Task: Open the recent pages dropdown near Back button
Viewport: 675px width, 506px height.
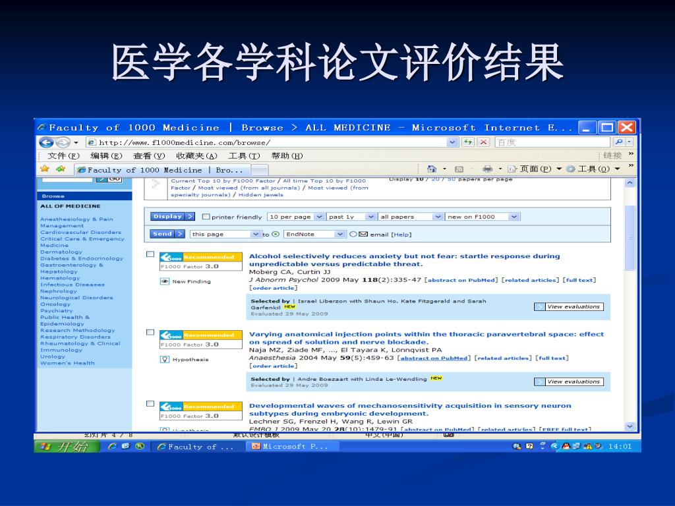Action: point(76,142)
